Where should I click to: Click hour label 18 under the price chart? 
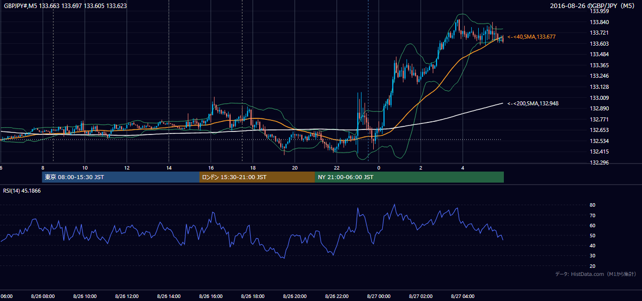[x=253, y=168]
